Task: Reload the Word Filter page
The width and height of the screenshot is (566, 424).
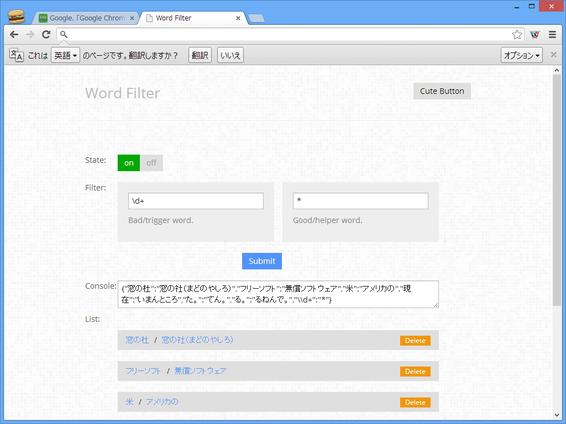Action: pyautogui.click(x=46, y=34)
